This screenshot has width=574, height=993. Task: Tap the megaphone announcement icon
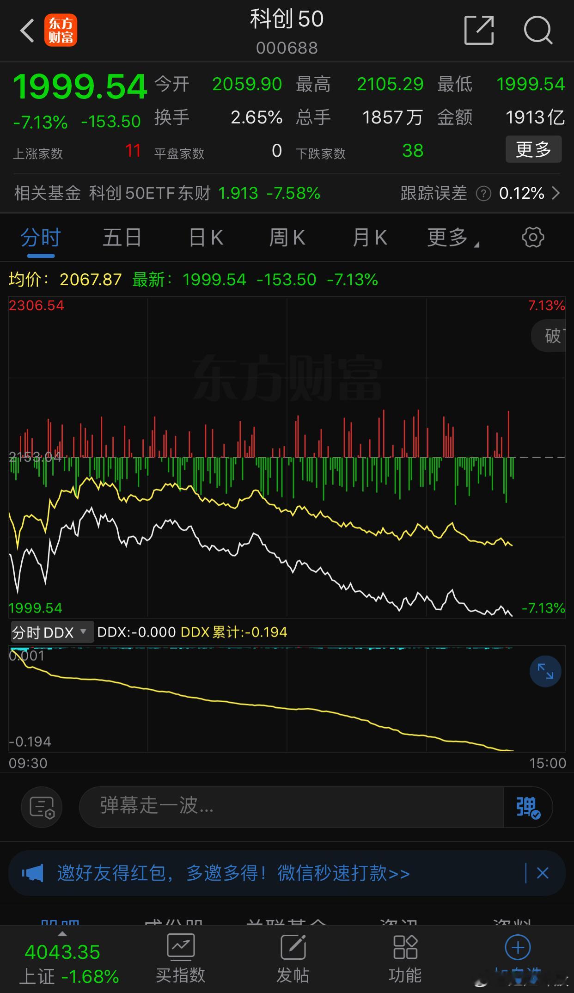pyautogui.click(x=33, y=873)
